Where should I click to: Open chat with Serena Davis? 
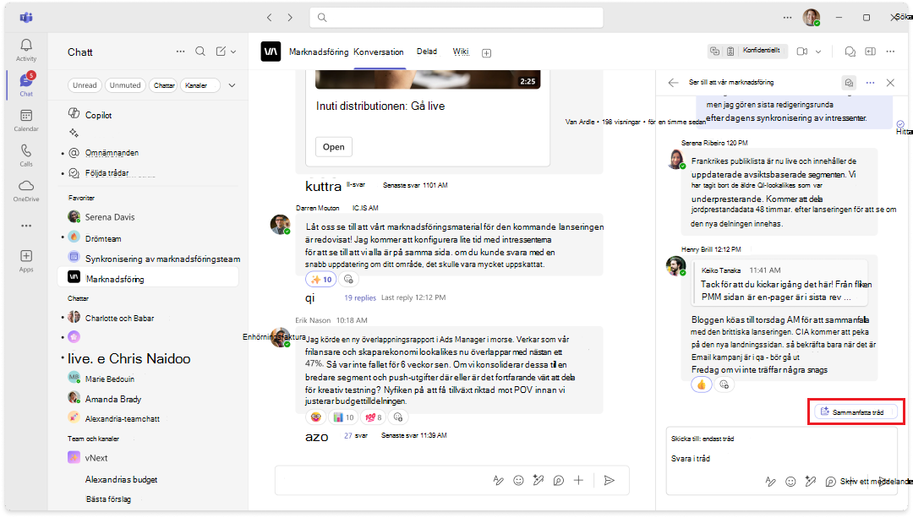[149, 216]
